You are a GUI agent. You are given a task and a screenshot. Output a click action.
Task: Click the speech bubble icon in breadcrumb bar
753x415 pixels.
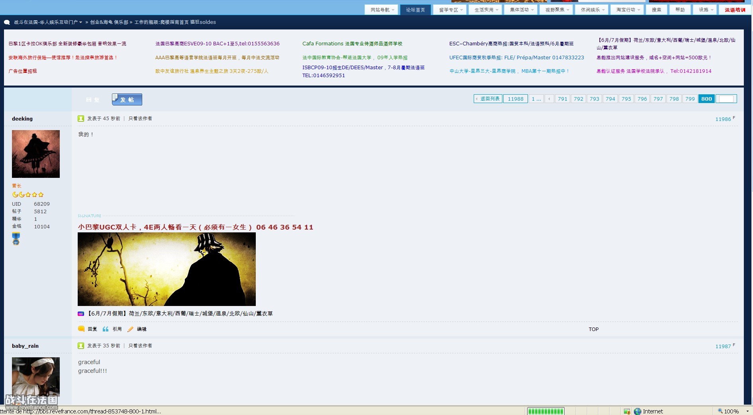pyautogui.click(x=7, y=22)
